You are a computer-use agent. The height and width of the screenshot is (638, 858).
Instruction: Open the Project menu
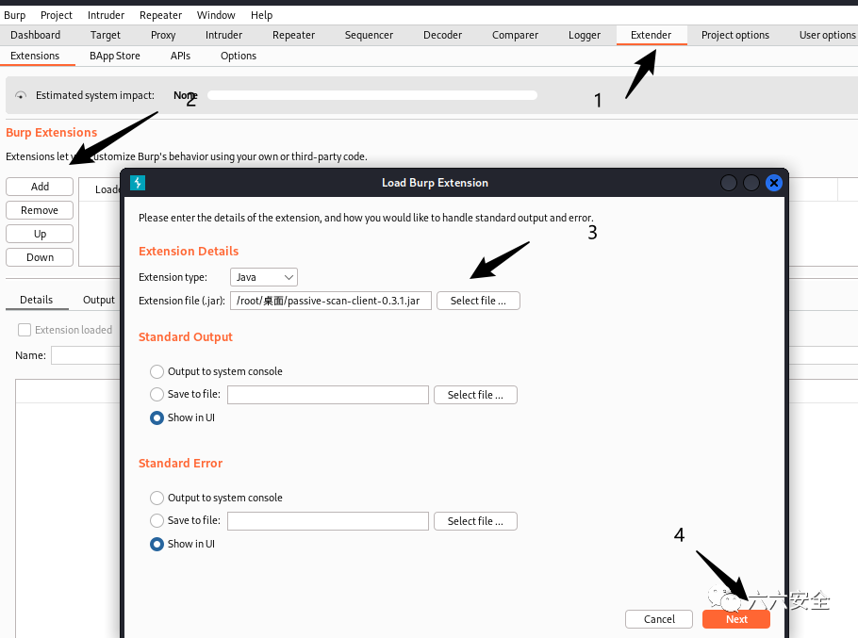point(57,15)
